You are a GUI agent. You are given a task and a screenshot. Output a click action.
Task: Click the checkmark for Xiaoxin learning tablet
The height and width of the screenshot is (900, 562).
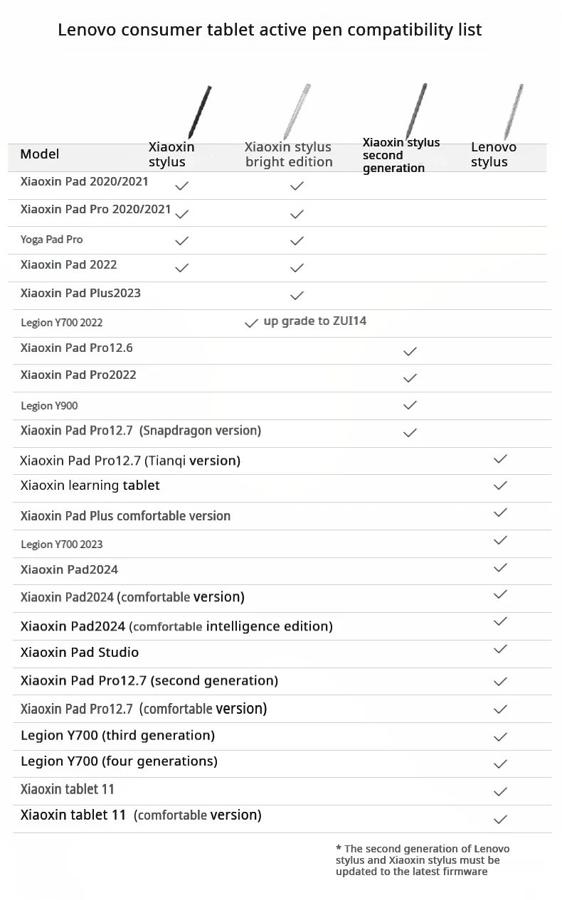(500, 486)
